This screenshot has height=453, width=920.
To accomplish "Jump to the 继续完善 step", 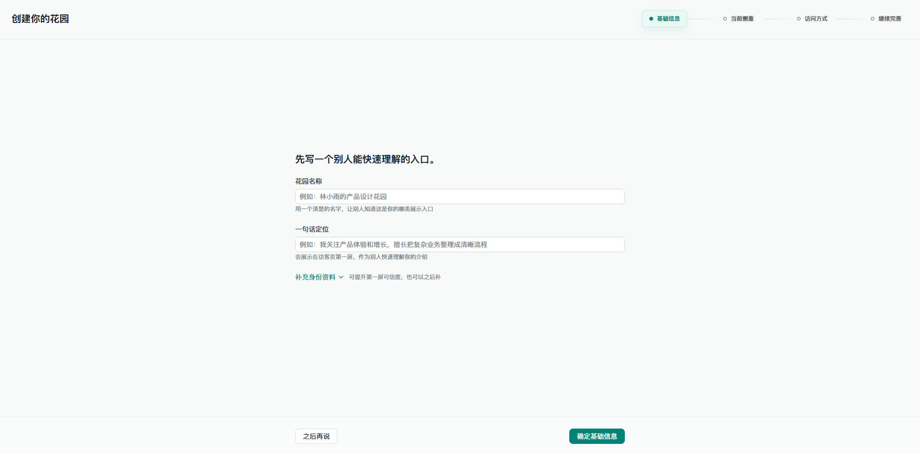I will point(886,19).
